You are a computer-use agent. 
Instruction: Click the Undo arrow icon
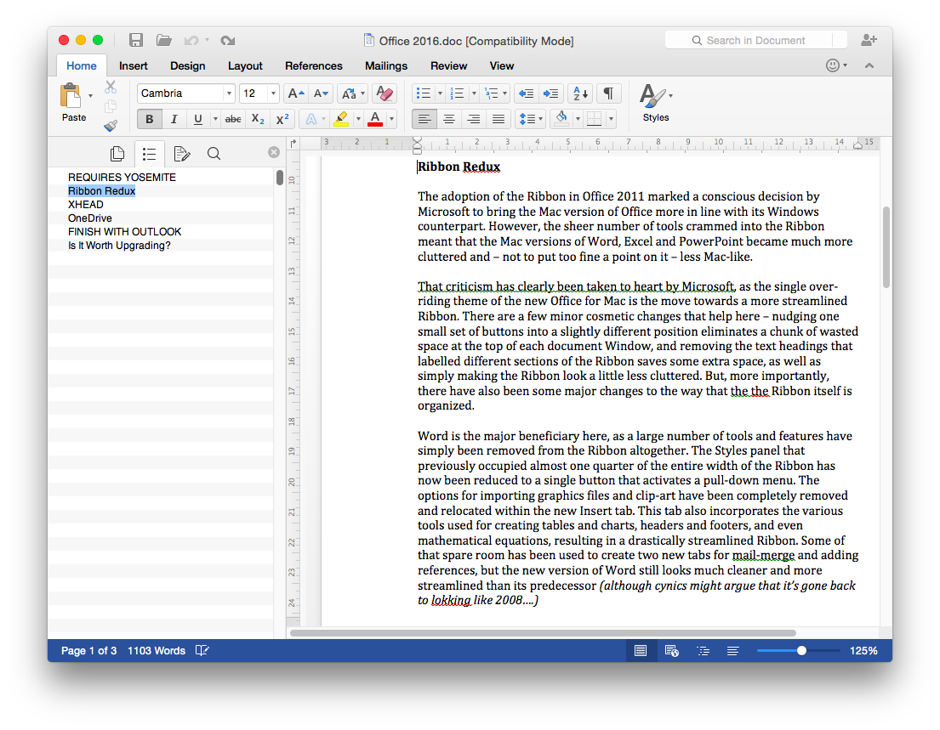tap(191, 41)
